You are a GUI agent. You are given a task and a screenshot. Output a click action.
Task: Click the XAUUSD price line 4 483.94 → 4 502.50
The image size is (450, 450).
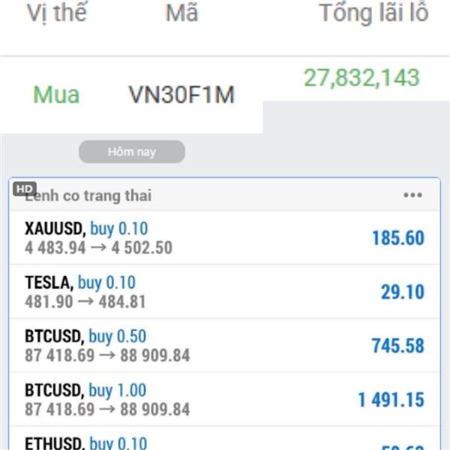coord(98,247)
